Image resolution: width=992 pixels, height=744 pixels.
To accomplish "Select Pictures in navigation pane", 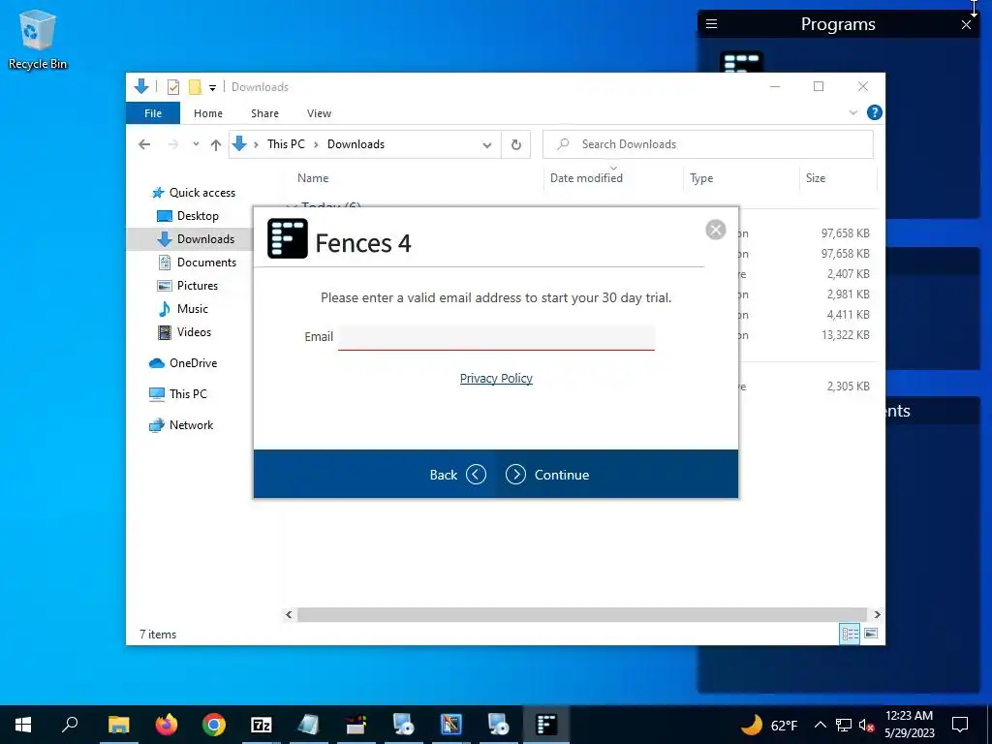I will tap(187, 286).
